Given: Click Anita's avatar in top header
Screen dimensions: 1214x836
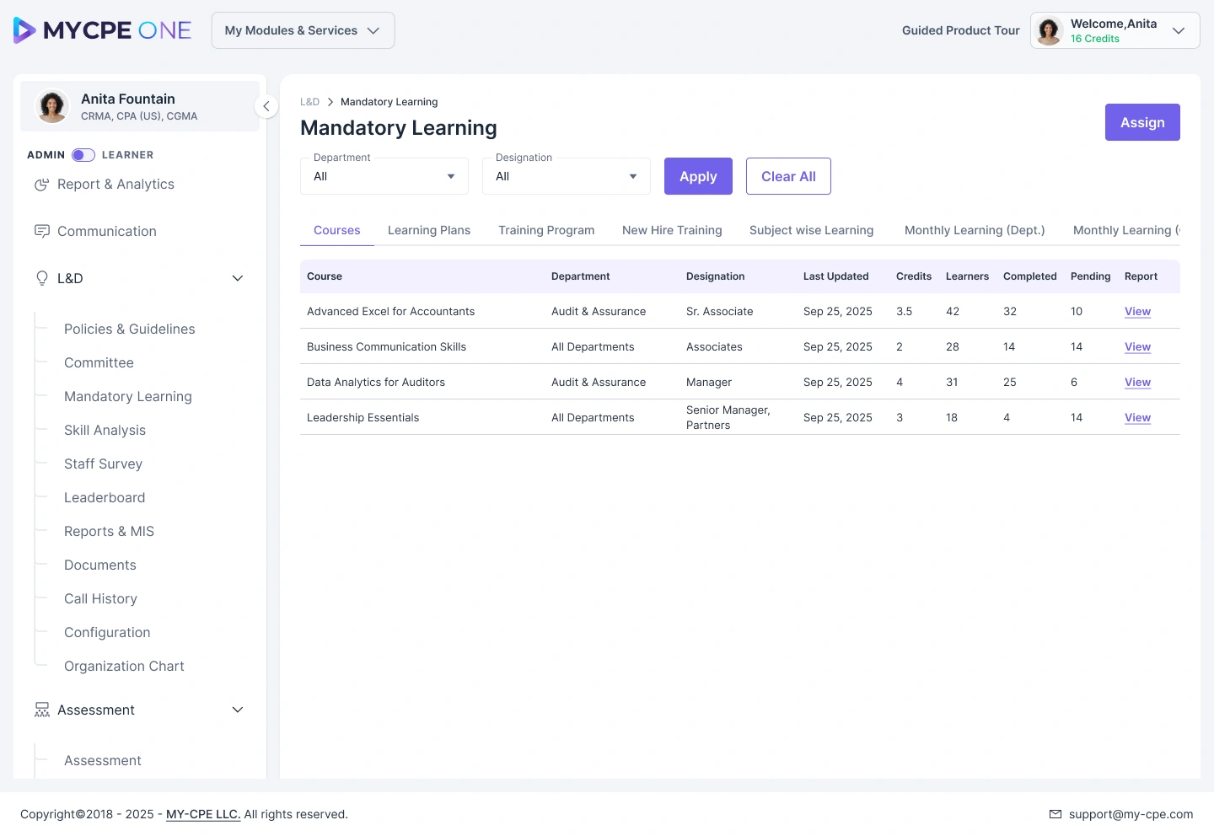Looking at the screenshot, I should click(x=1049, y=31).
